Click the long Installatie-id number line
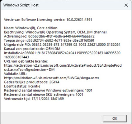 coord(62,55)
